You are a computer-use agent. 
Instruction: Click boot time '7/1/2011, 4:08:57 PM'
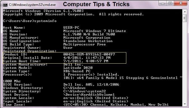coord(86,61)
